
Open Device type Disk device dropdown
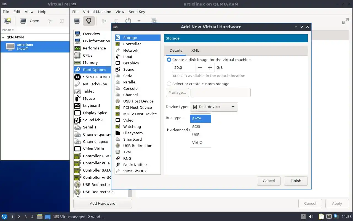coord(214,107)
